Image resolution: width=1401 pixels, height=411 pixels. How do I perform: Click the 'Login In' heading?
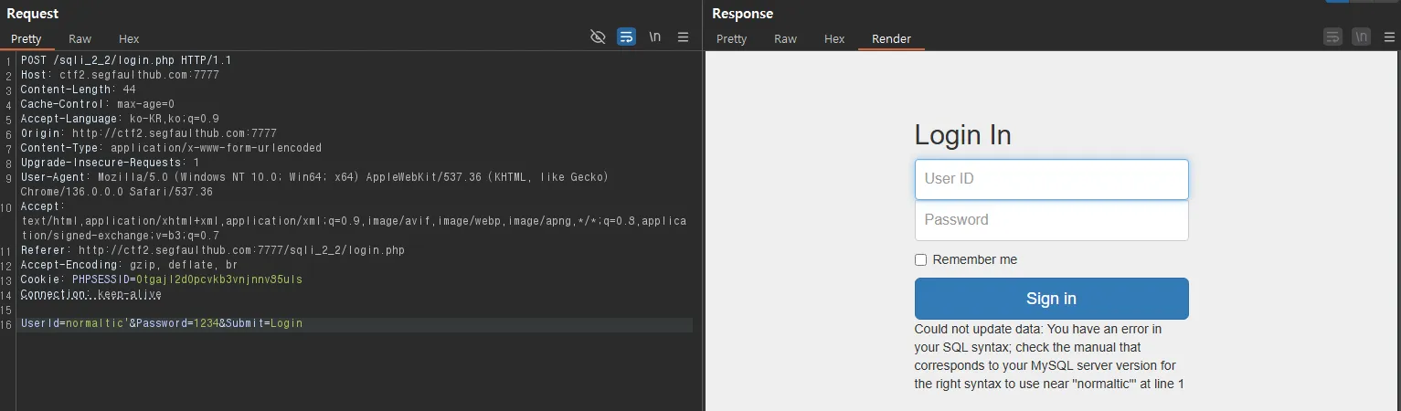click(x=963, y=135)
